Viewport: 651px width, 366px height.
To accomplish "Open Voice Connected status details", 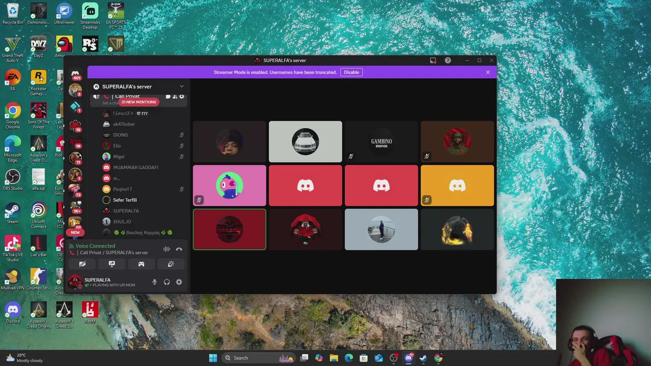I will [x=95, y=246].
